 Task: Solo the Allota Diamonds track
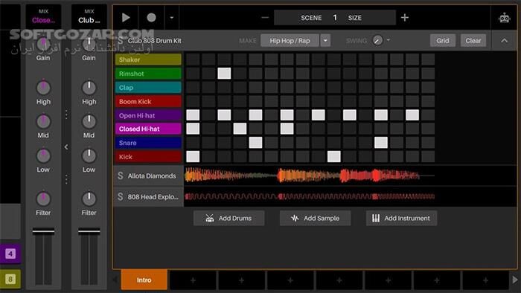coord(121,176)
